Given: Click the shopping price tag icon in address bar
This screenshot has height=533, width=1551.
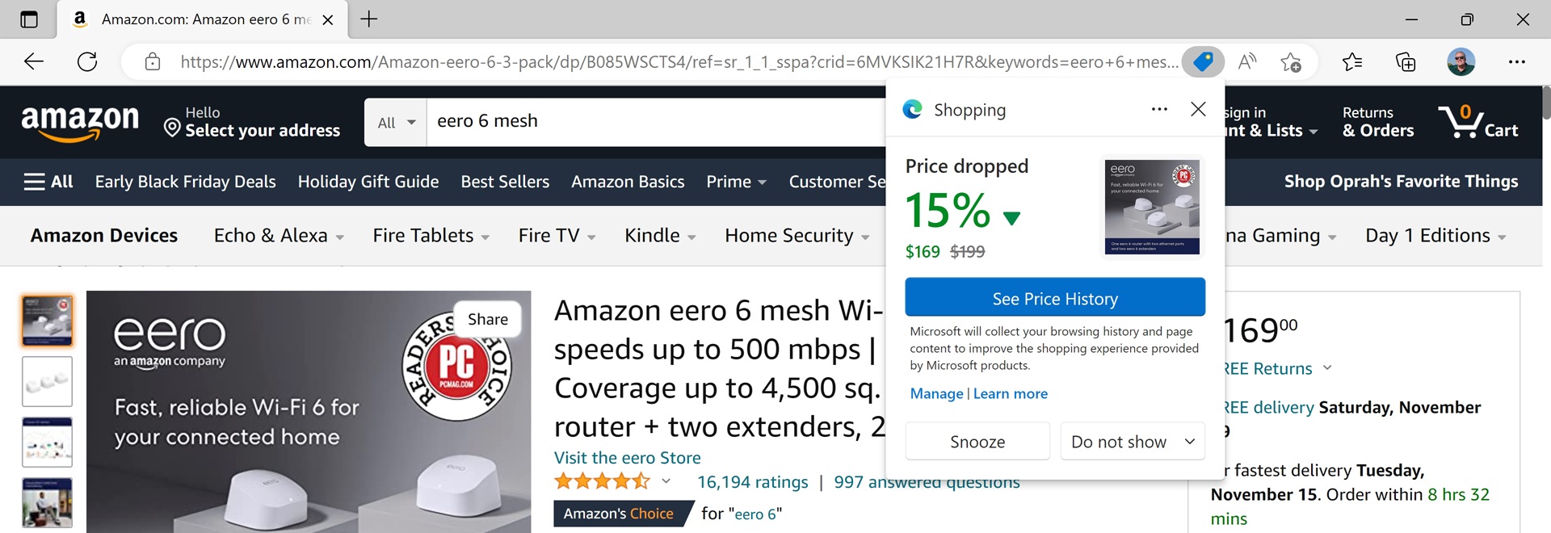Looking at the screenshot, I should click(1203, 62).
